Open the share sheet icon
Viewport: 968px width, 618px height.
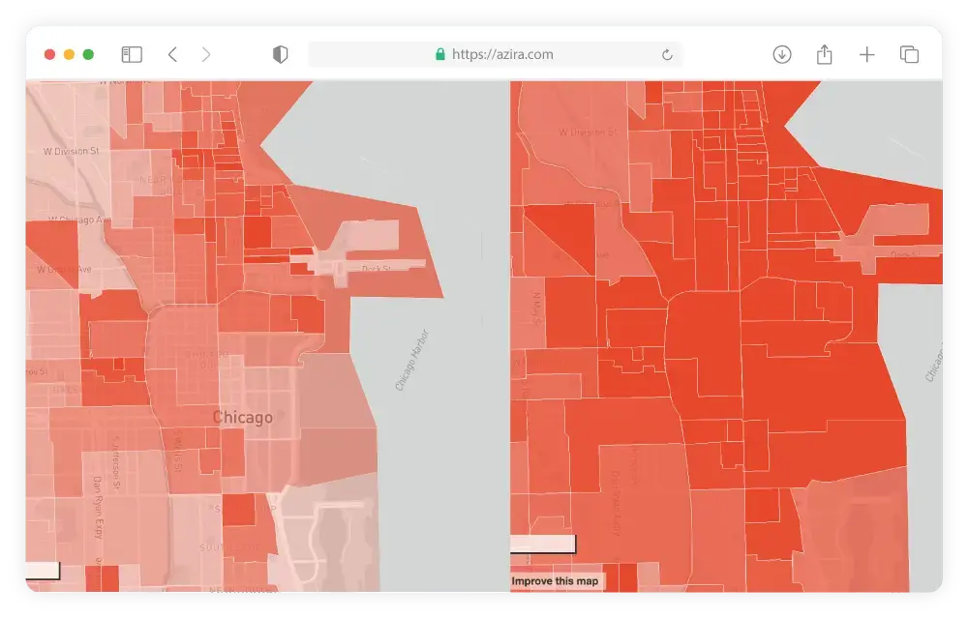pos(824,55)
